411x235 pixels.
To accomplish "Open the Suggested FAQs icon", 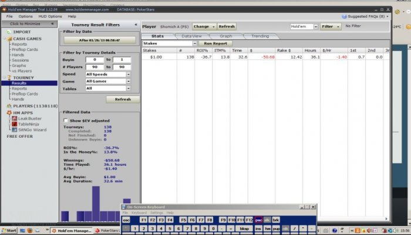I will pos(344,16).
